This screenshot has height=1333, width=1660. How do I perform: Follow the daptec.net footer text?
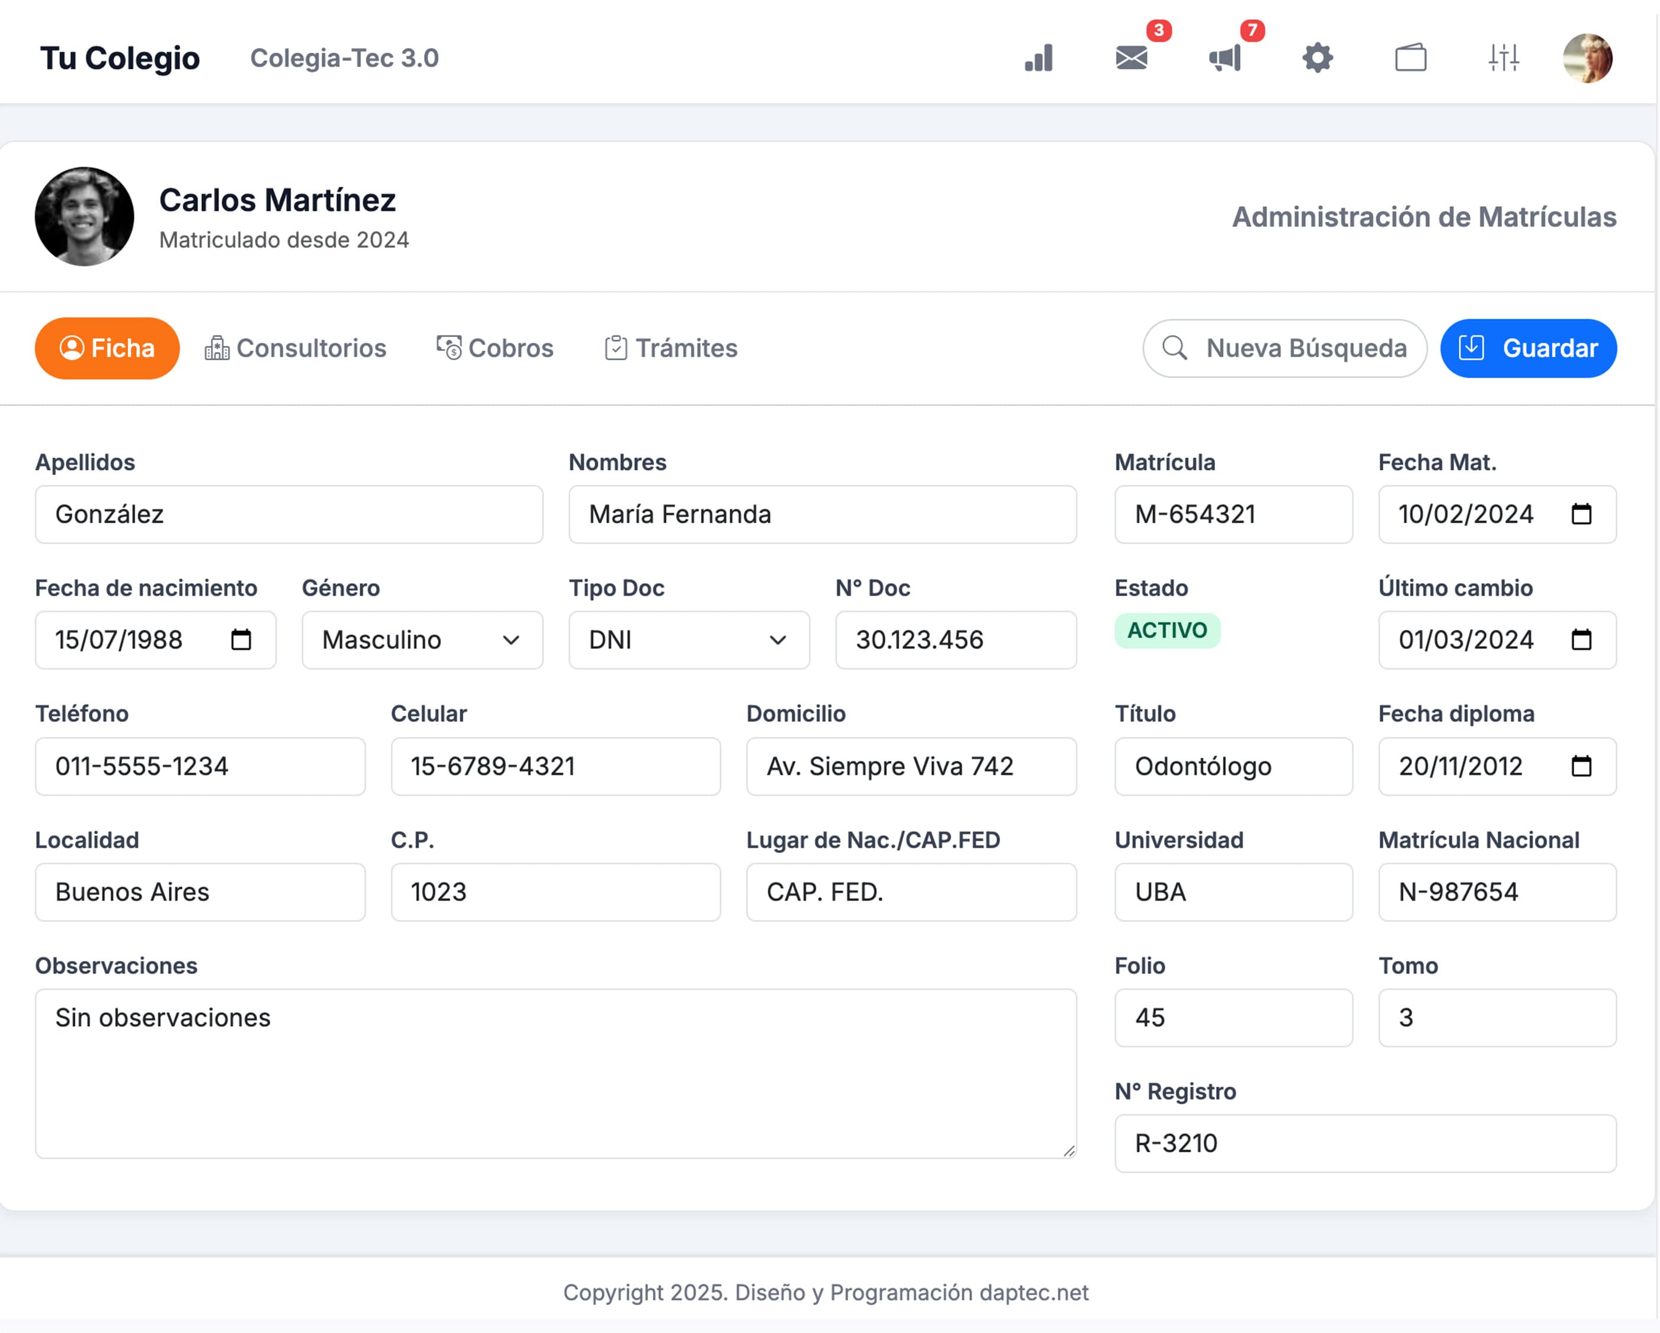click(1034, 1292)
